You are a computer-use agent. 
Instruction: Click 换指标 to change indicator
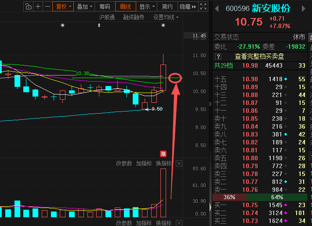pos(163,163)
